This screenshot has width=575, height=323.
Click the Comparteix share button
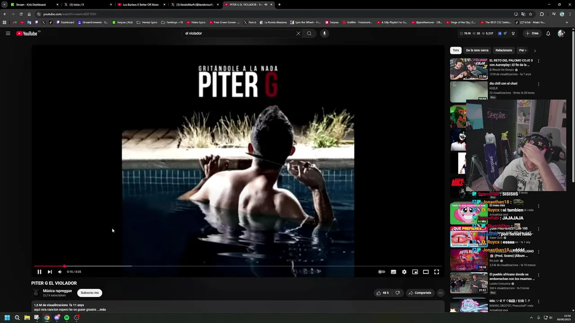[x=420, y=293]
